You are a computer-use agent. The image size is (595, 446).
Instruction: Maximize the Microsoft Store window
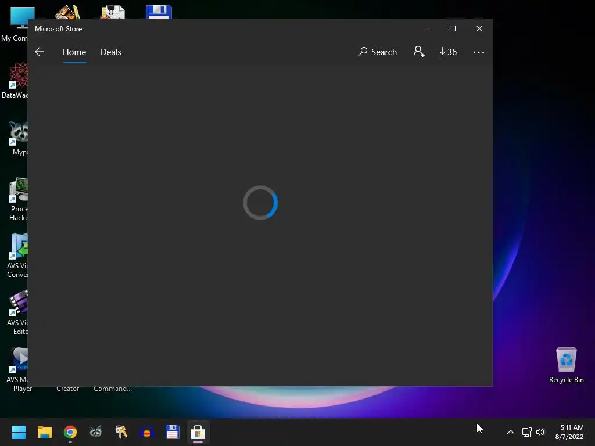coord(452,28)
